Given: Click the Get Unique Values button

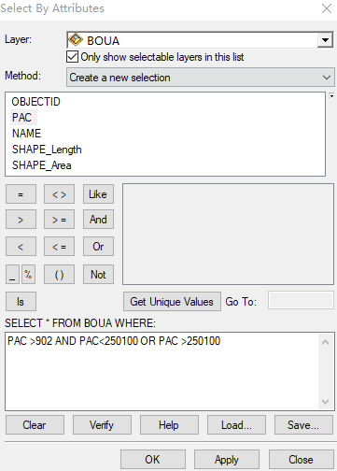Looking at the screenshot, I should pyautogui.click(x=172, y=302).
